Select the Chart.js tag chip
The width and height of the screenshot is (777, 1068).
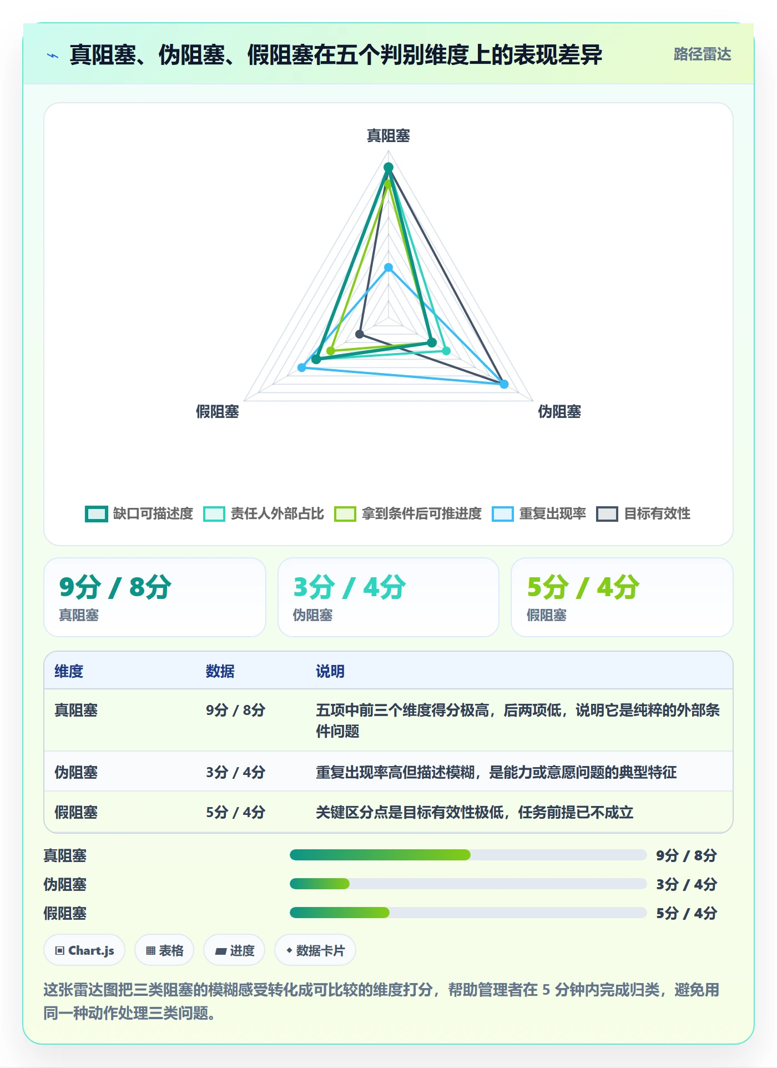click(x=84, y=950)
